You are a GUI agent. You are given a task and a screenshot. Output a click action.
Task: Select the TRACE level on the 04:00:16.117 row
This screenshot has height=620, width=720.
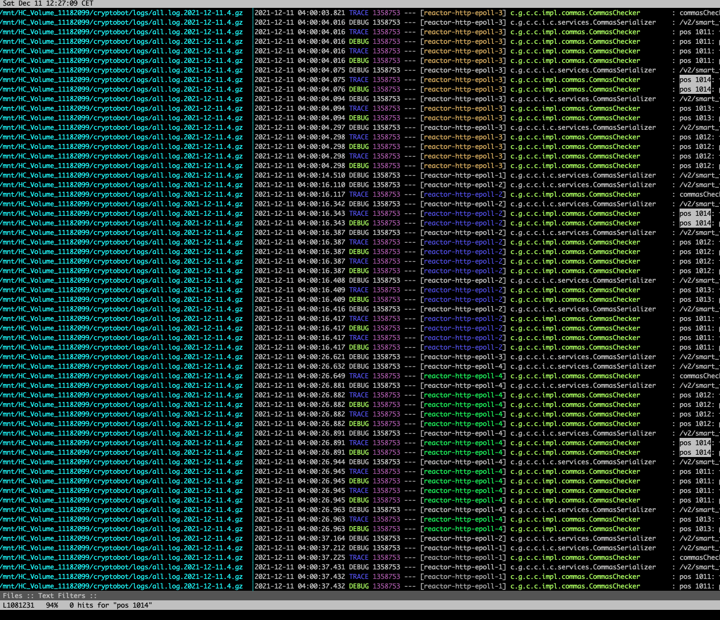coord(359,194)
